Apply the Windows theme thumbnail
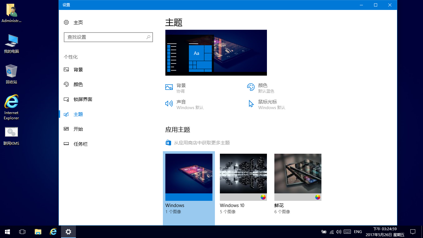The height and width of the screenshot is (238, 423). coord(189,177)
